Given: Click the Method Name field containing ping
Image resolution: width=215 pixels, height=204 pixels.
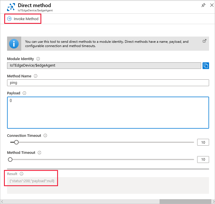Looking at the screenshot, I should click(x=108, y=82).
